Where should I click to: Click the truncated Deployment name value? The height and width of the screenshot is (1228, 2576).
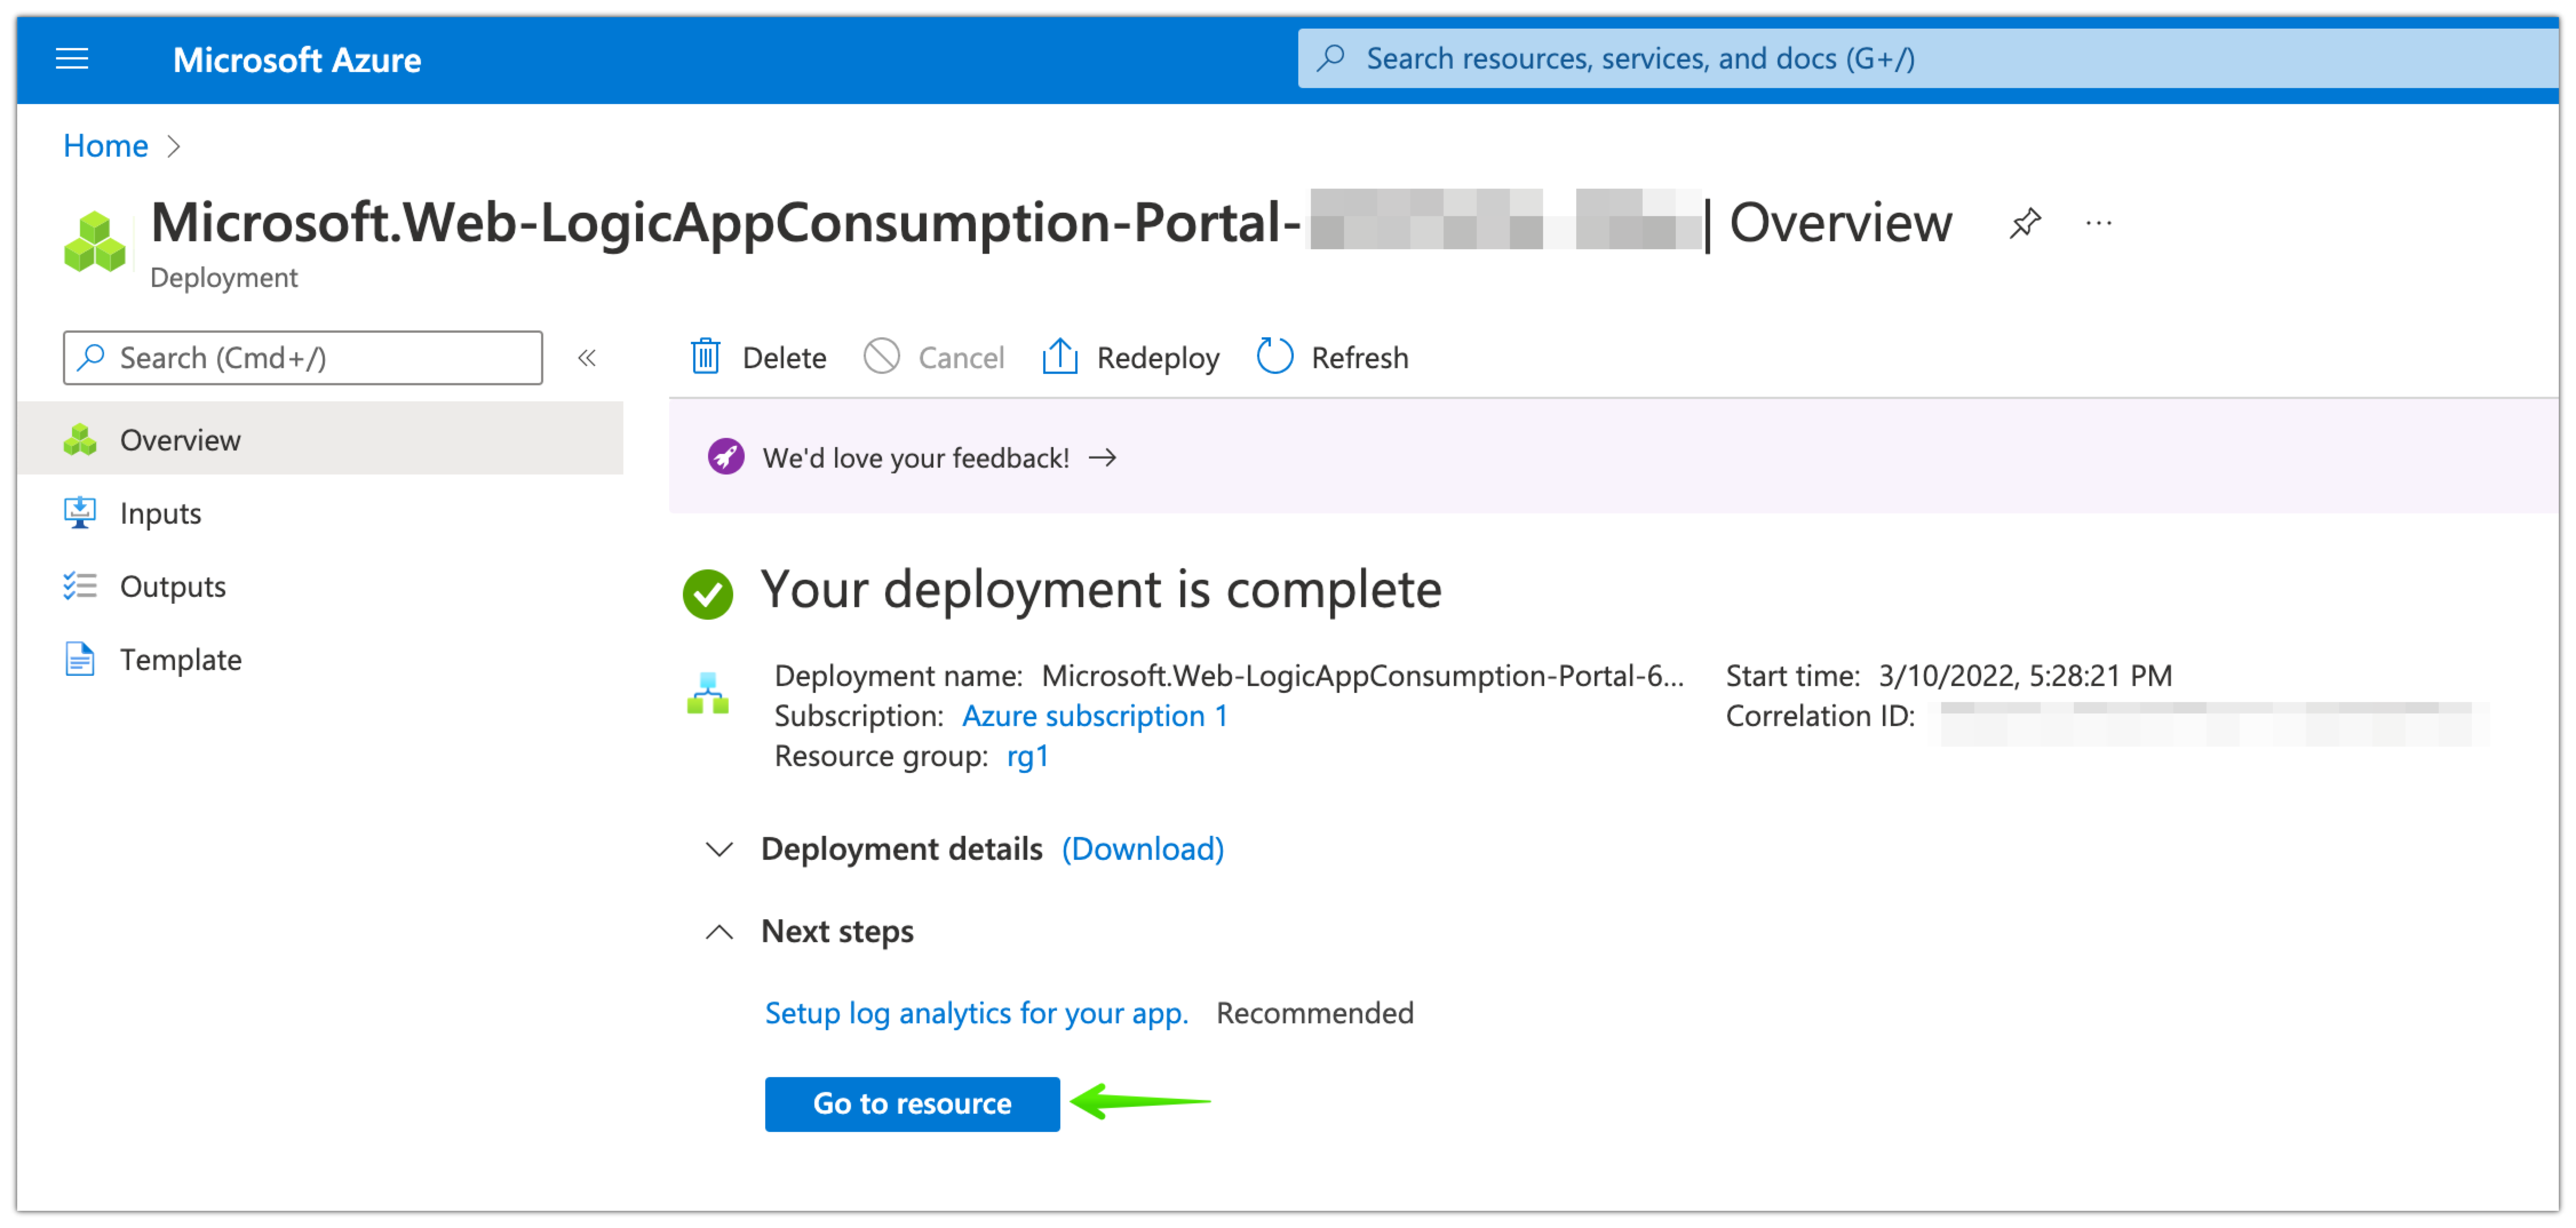click(1363, 675)
